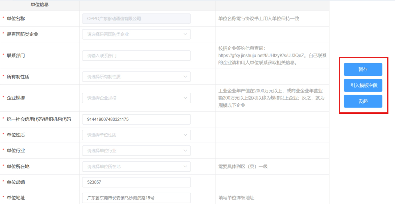
Task: Click the chevron arrow in 所有制性质 field
Action: [x=186, y=77]
